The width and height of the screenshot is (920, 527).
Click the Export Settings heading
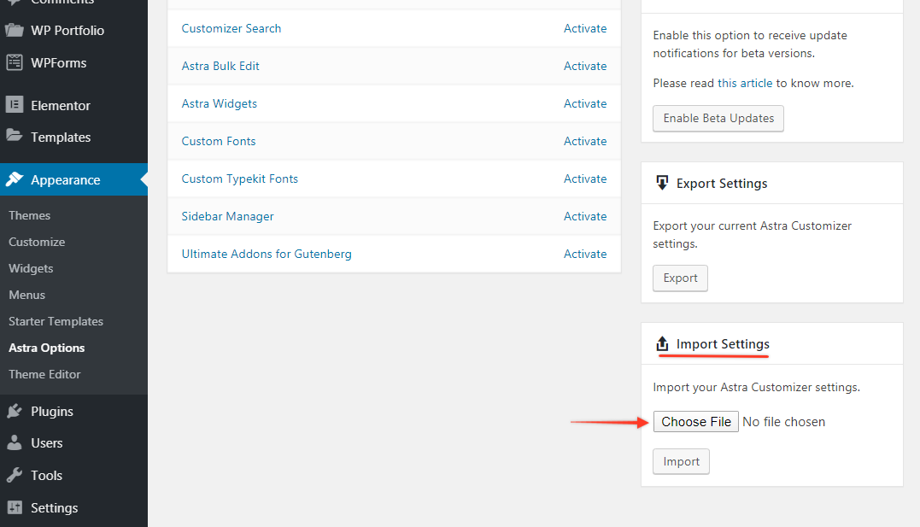pyautogui.click(x=722, y=183)
